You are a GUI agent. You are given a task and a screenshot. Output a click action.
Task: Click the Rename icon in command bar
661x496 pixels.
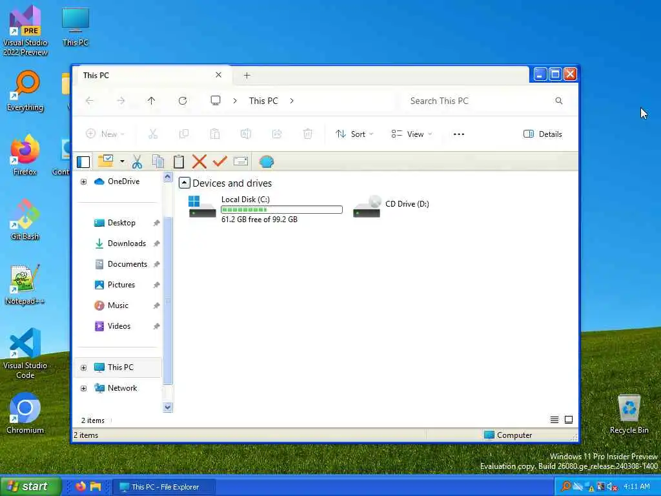pos(246,134)
